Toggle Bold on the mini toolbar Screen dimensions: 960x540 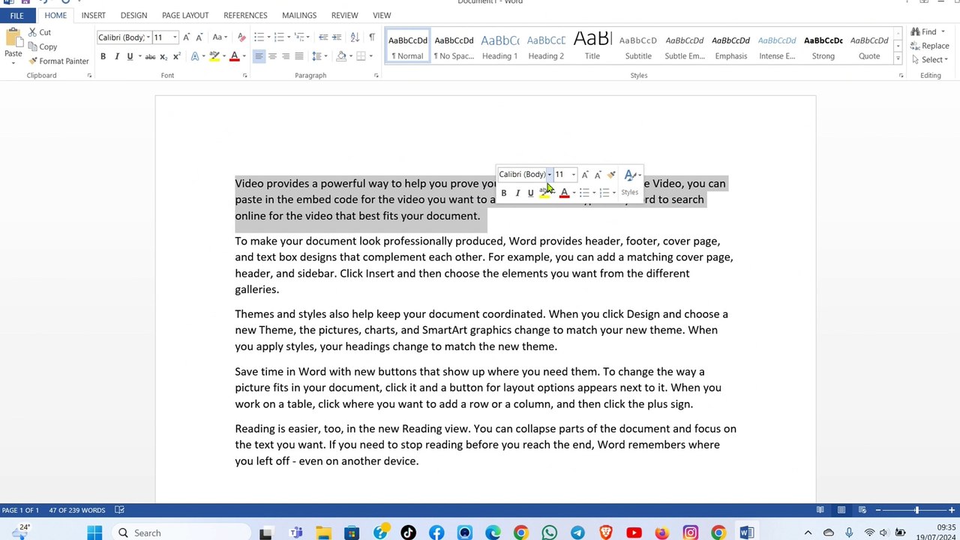pos(503,193)
